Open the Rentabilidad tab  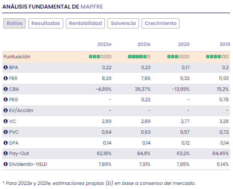click(85, 23)
